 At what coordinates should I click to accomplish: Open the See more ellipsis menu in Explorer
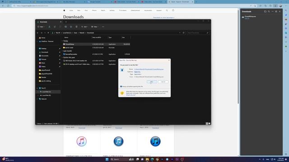click(103, 27)
